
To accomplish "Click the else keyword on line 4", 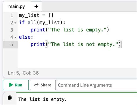I will [x=25, y=37].
